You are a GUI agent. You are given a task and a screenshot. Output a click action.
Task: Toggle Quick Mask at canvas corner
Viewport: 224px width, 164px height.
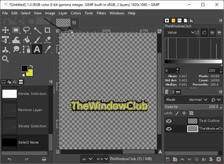(58, 152)
